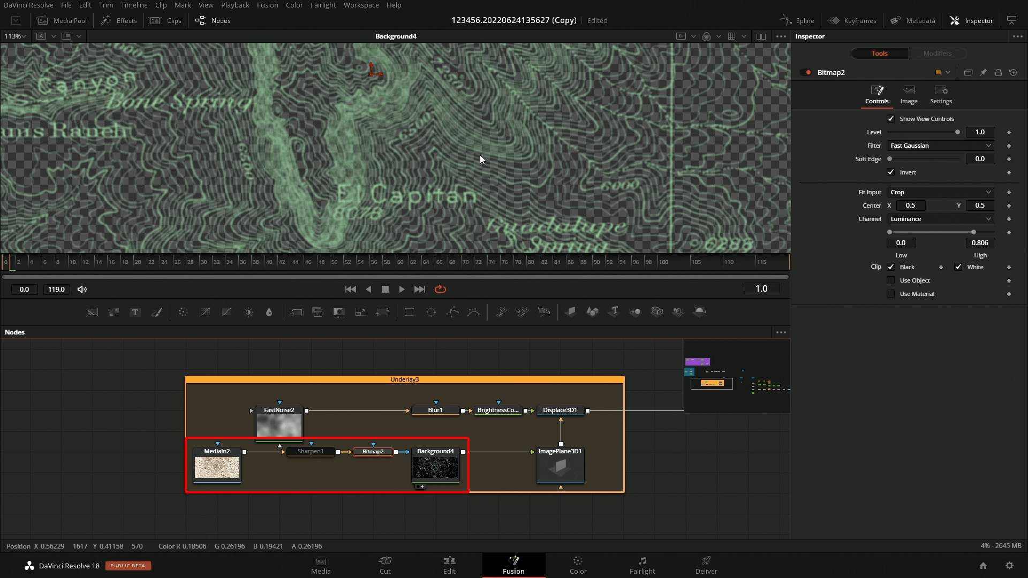Add an Ellipse mask node

point(432,312)
